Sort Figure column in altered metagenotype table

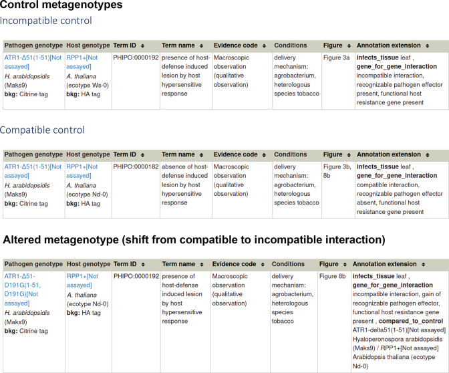345,265
